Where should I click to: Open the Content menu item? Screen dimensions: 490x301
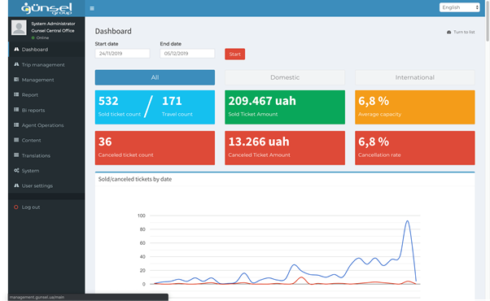point(46,140)
